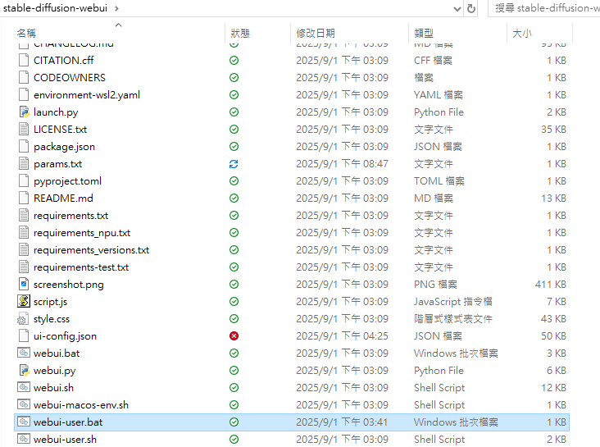Click the green synced status icon of webui-user.bat
This screenshot has height=447, width=600.
pyautogui.click(x=234, y=422)
